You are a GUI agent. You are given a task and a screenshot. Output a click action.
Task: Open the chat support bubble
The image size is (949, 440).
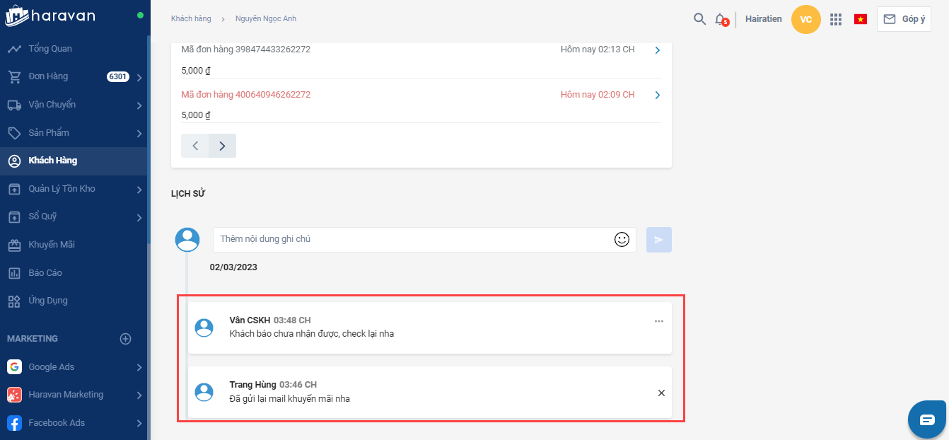pyautogui.click(x=927, y=419)
